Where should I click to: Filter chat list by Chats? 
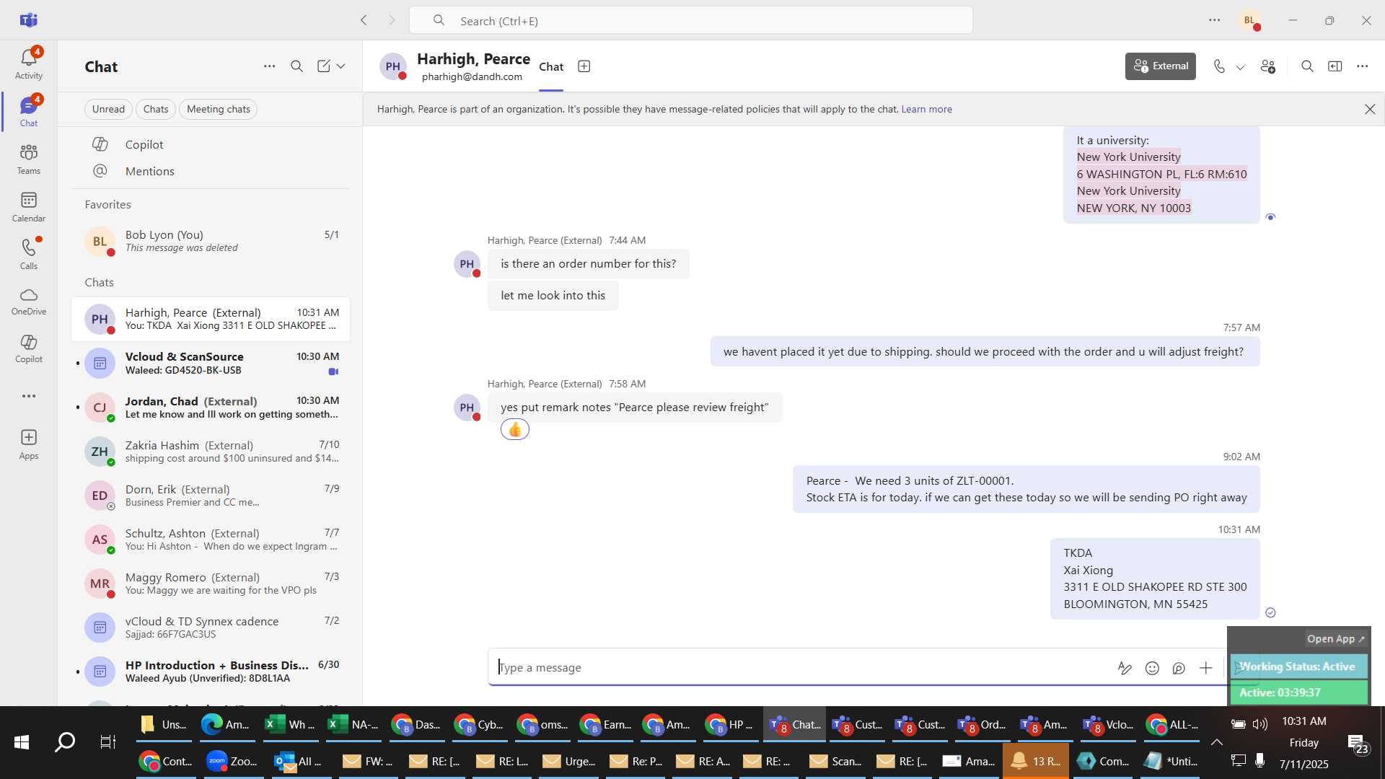(156, 110)
